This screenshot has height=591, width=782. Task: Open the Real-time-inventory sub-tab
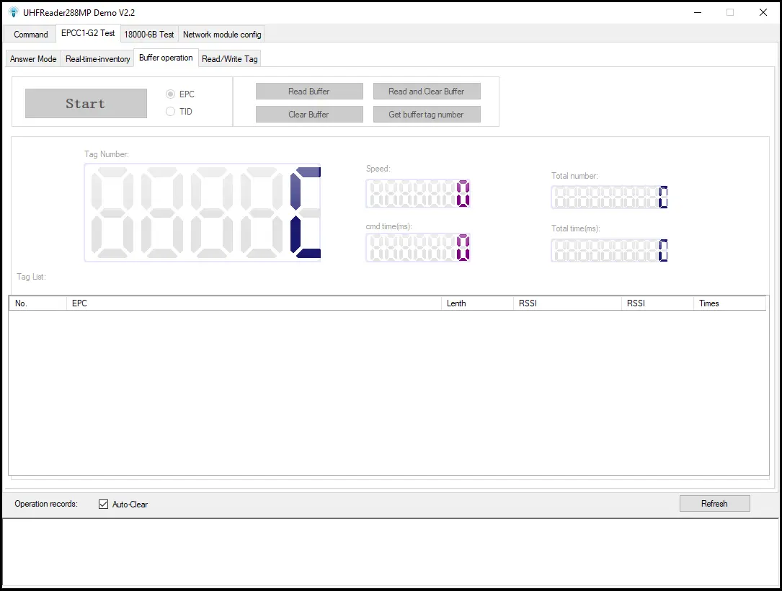98,59
